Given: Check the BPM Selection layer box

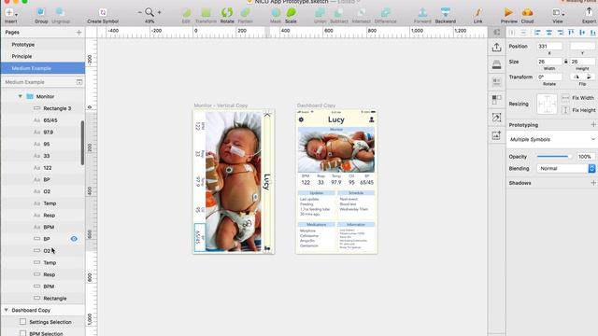Looking at the screenshot, I should [x=22, y=333].
